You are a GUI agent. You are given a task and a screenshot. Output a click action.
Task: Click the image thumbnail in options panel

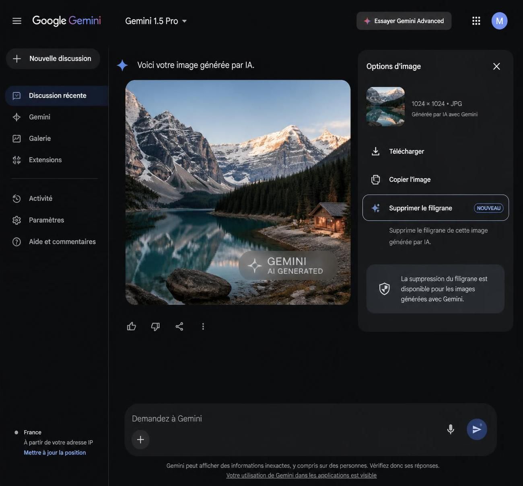pyautogui.click(x=385, y=107)
